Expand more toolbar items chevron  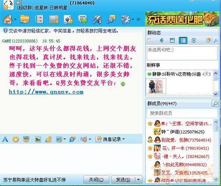tap(138, 19)
